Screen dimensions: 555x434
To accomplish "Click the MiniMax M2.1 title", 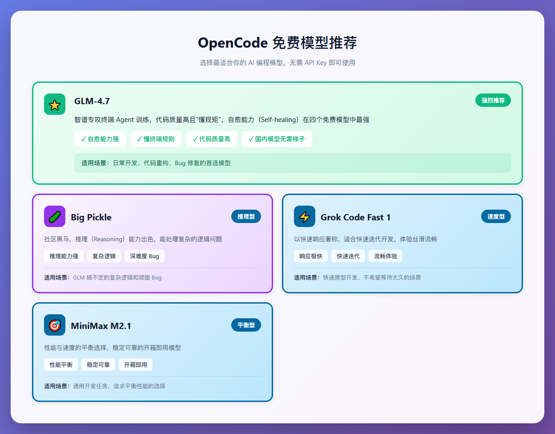I will 101,326.
